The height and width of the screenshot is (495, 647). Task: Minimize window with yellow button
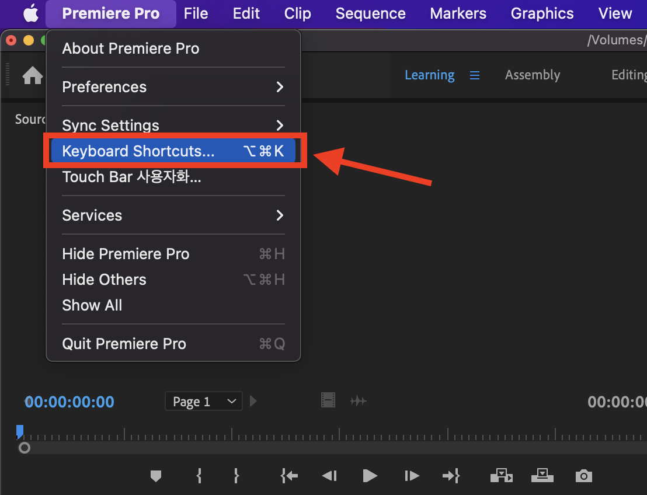(x=29, y=40)
